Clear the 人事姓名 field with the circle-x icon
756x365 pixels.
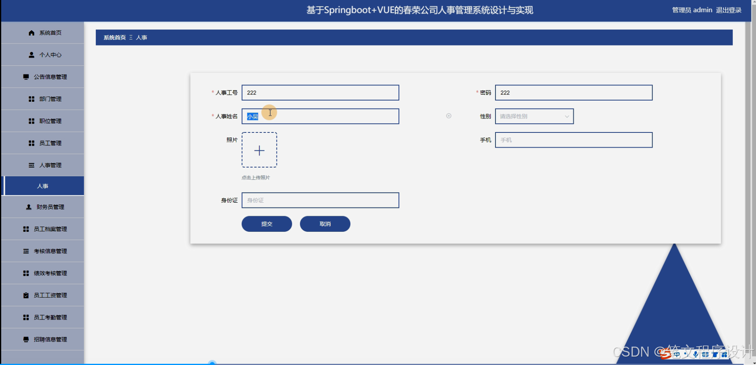pyautogui.click(x=448, y=116)
